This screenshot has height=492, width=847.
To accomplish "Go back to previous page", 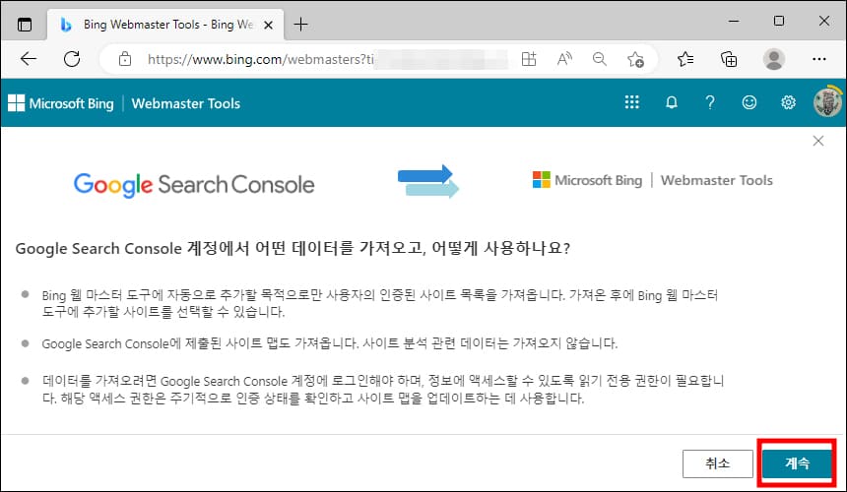I will pyautogui.click(x=29, y=59).
